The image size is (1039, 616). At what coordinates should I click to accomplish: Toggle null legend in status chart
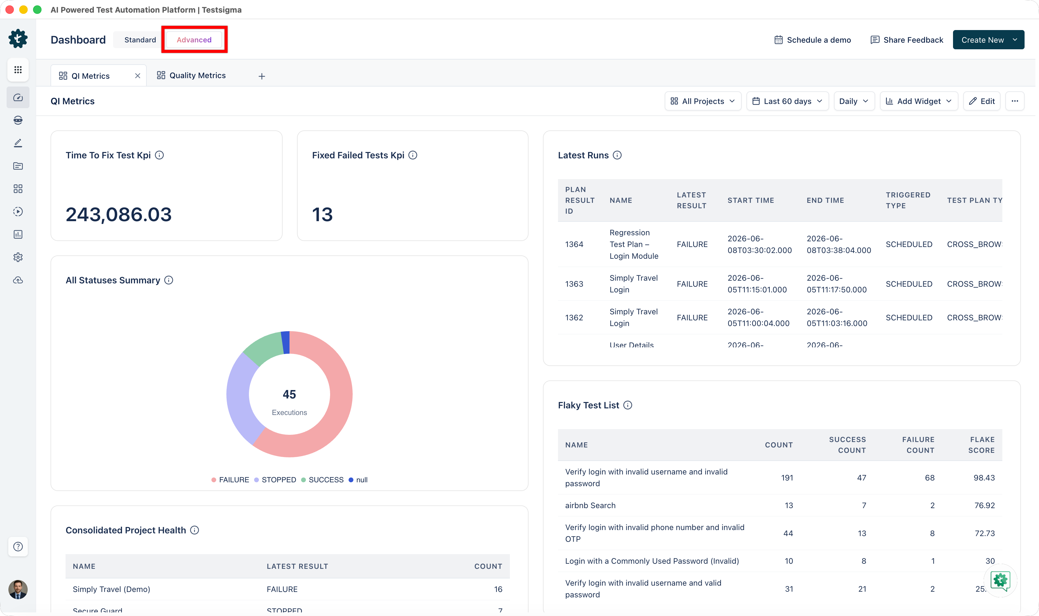coord(358,480)
